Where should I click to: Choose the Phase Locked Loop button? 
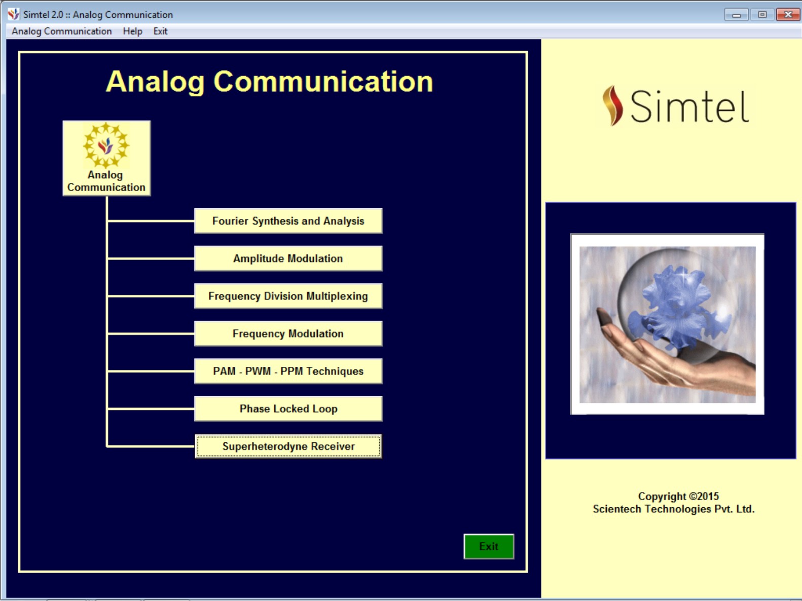click(x=288, y=408)
